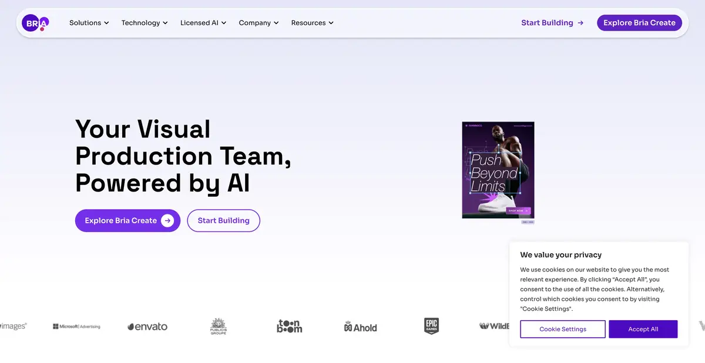This screenshot has height=363, width=705.
Task: Click the "Your Visual Production Team, Powered by AI" headline
Action: click(x=183, y=156)
